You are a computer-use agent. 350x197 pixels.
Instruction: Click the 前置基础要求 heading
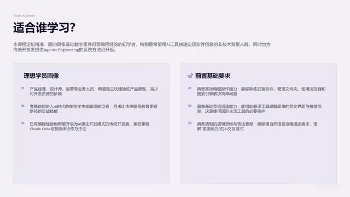click(213, 76)
